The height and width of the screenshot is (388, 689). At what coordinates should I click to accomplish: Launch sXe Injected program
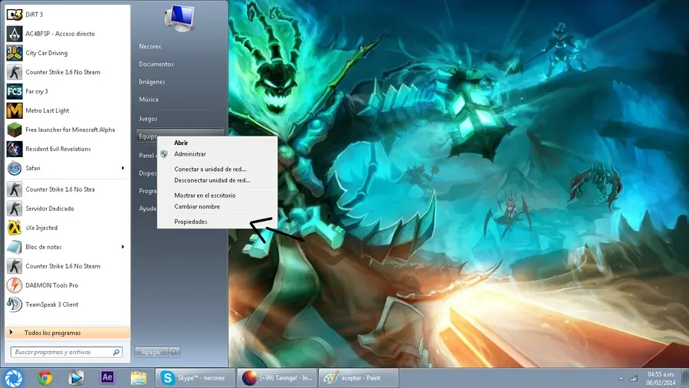click(67, 228)
